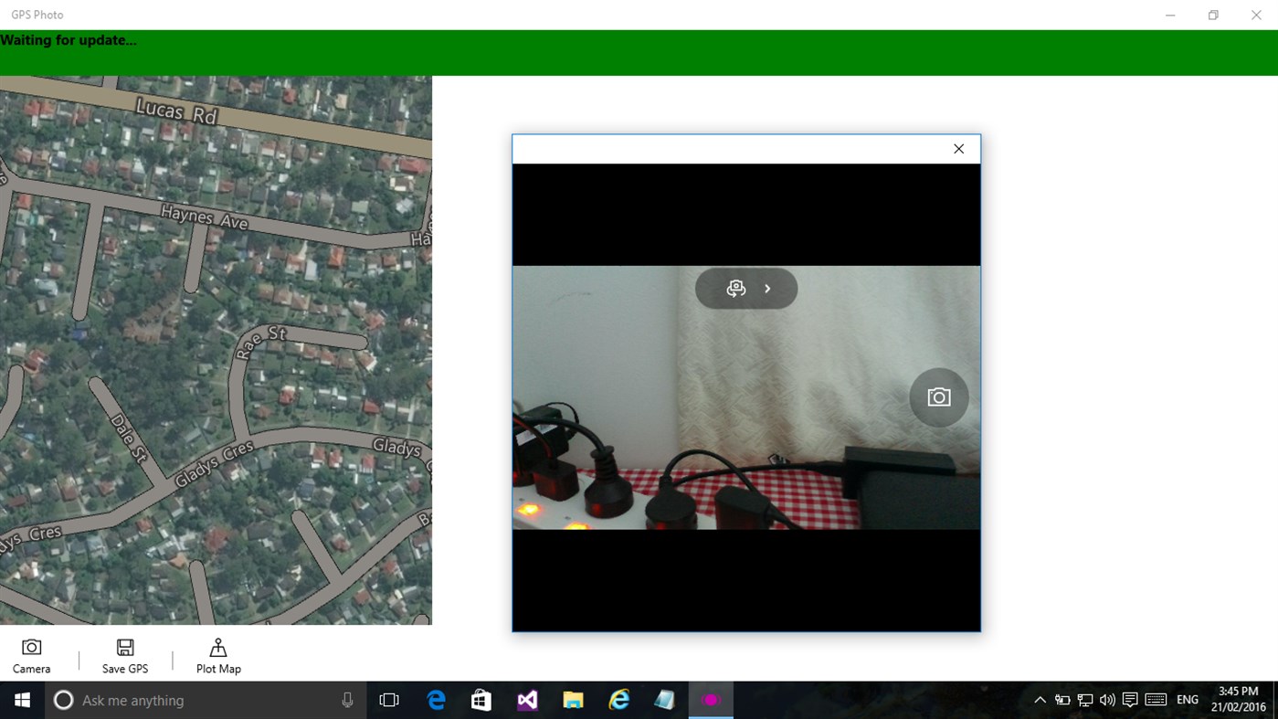Image resolution: width=1278 pixels, height=719 pixels.
Task: Close the camera capture dialog
Action: click(958, 148)
